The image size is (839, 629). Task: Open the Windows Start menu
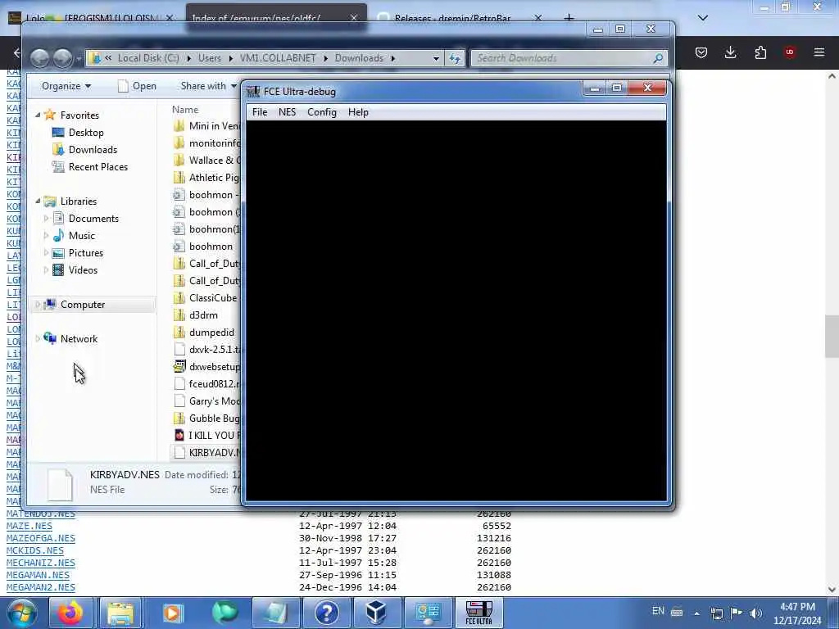click(21, 613)
